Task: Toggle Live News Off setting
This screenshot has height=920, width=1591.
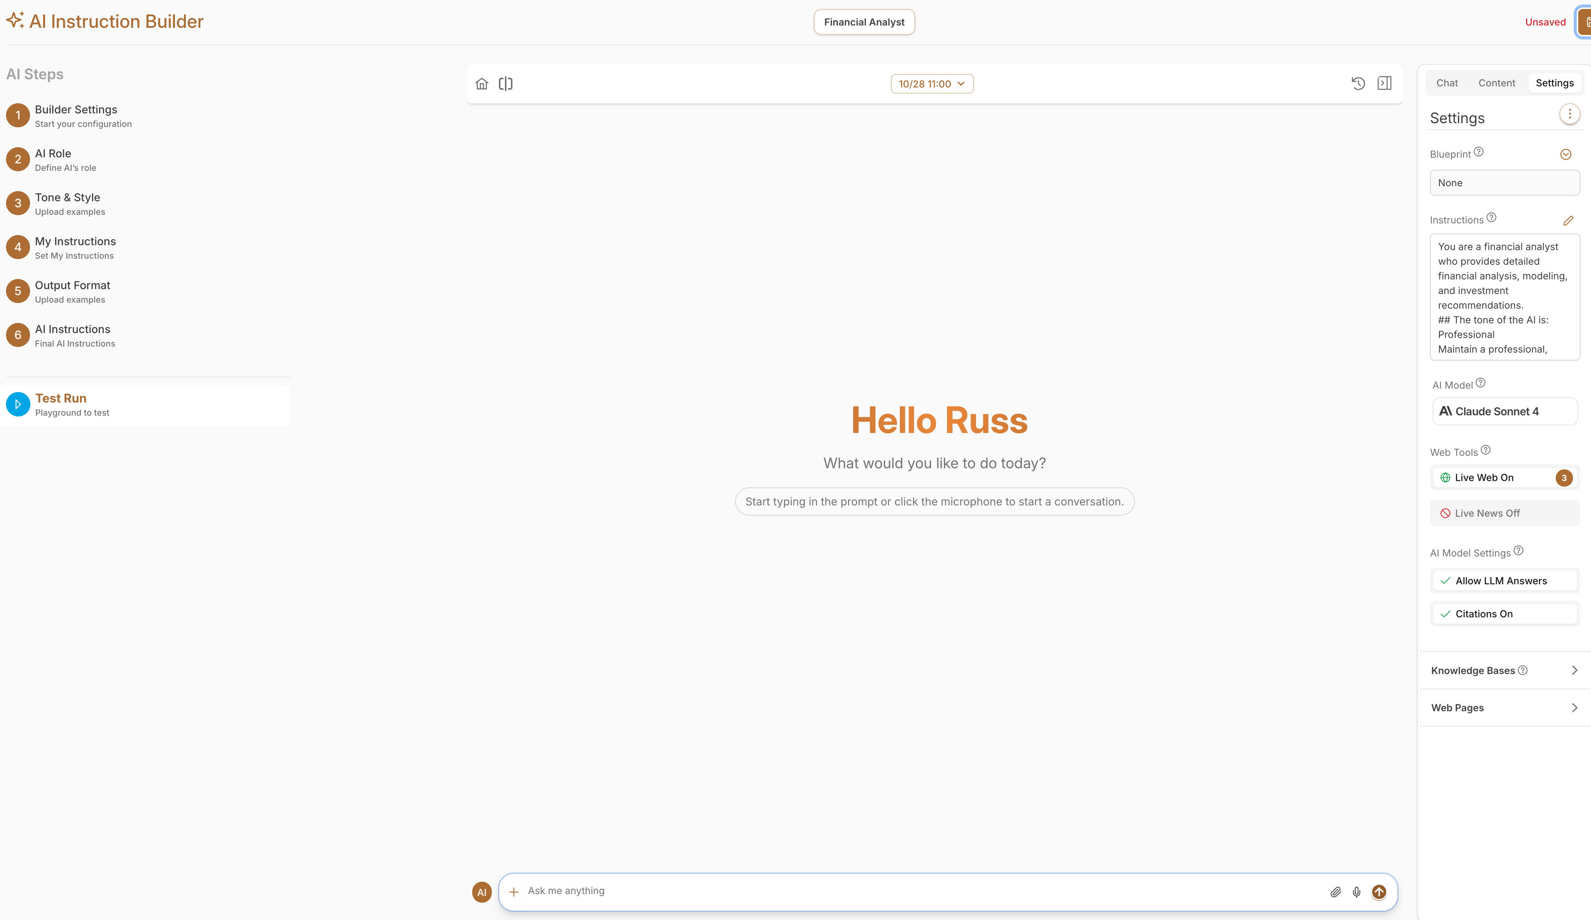Action: (1505, 513)
